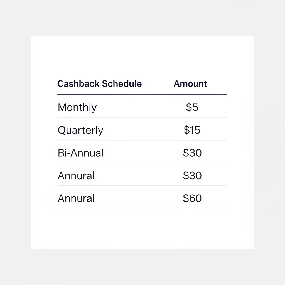Click the separator line between the two Annural rows
285x285 pixels.
pyautogui.click(x=142, y=186)
